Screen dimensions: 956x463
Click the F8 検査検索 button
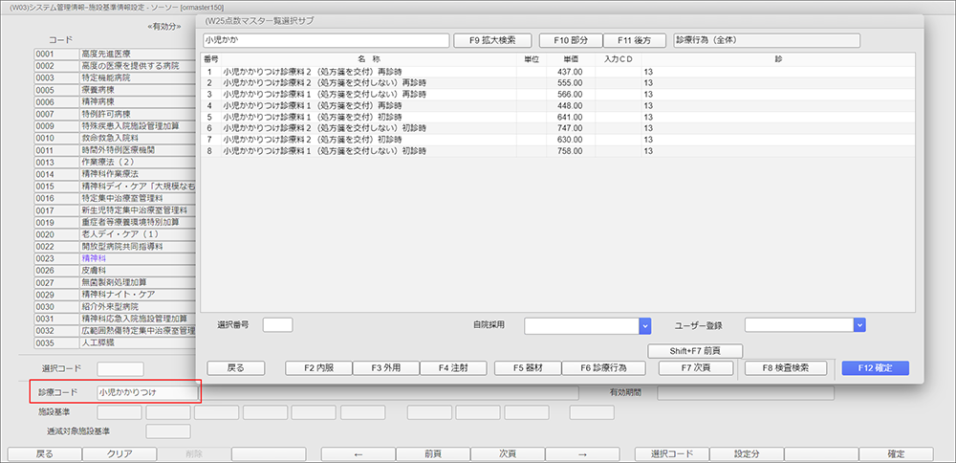tap(786, 368)
